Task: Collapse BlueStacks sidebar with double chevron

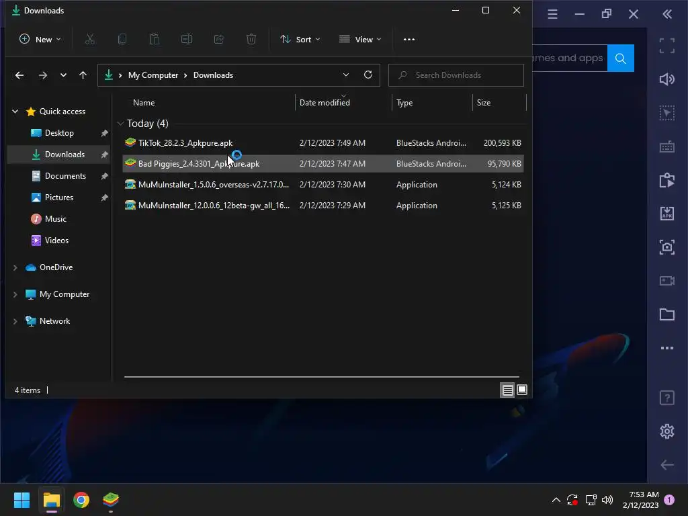Action: pos(667,15)
